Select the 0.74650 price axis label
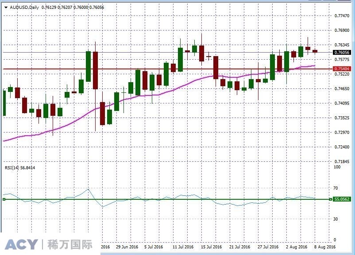 (342, 89)
